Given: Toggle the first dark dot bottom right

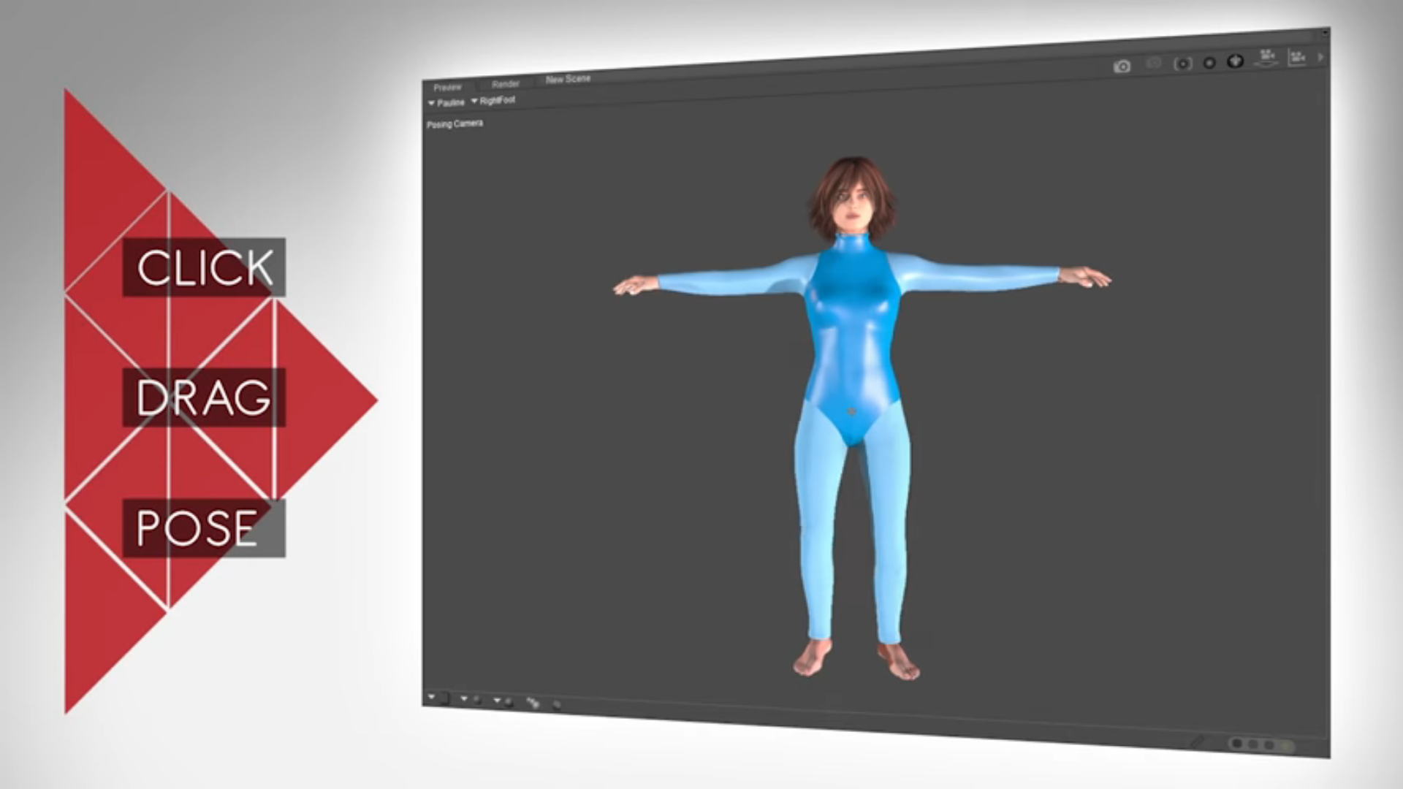Looking at the screenshot, I should coord(1237,744).
